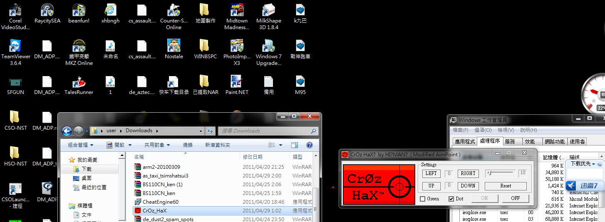Select the 未命名 WMA audio file

tap(110, 49)
